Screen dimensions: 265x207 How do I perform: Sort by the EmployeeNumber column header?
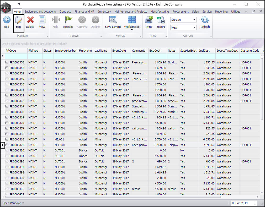(66, 51)
